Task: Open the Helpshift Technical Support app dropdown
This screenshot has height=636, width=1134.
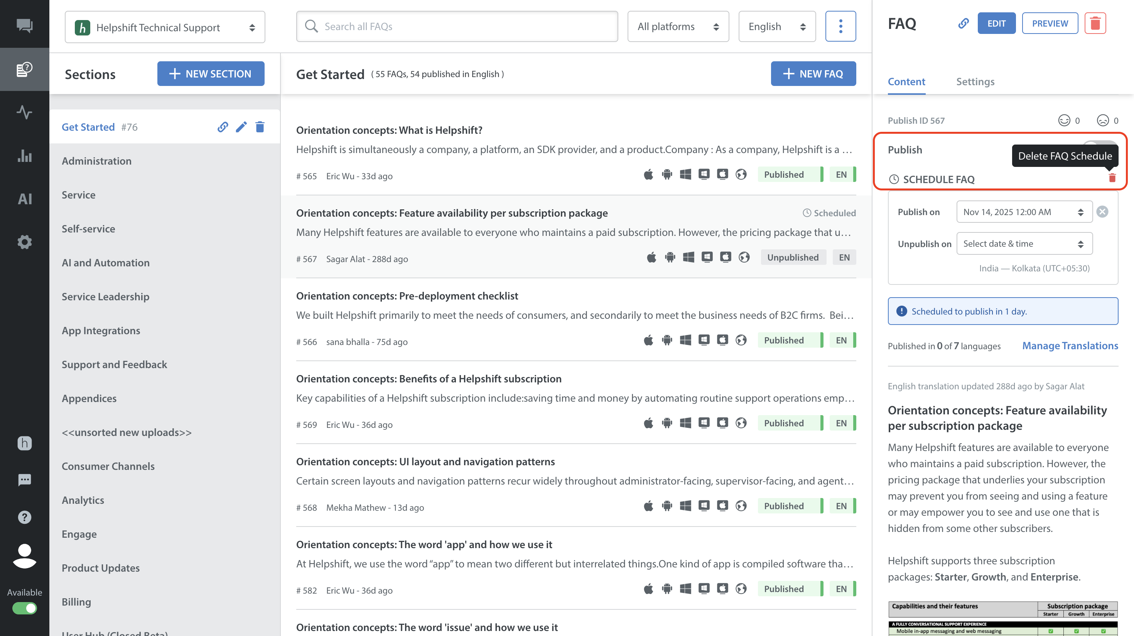Action: (x=165, y=27)
